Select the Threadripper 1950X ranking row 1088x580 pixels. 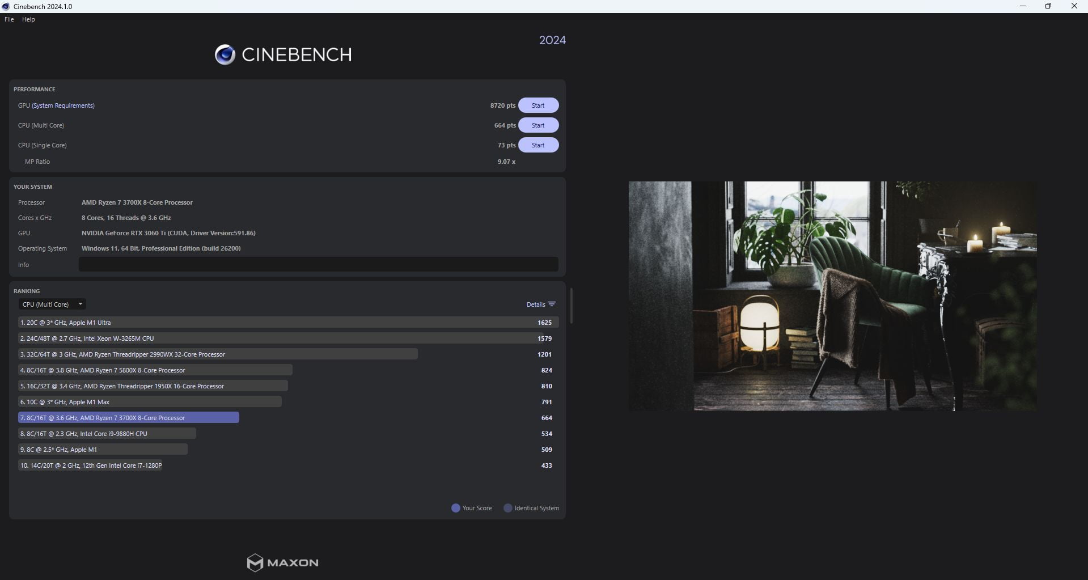(288, 386)
